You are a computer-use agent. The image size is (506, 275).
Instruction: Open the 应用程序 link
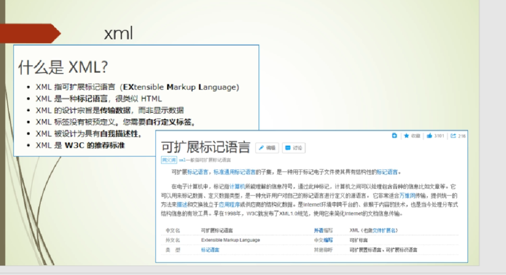tap(229, 204)
